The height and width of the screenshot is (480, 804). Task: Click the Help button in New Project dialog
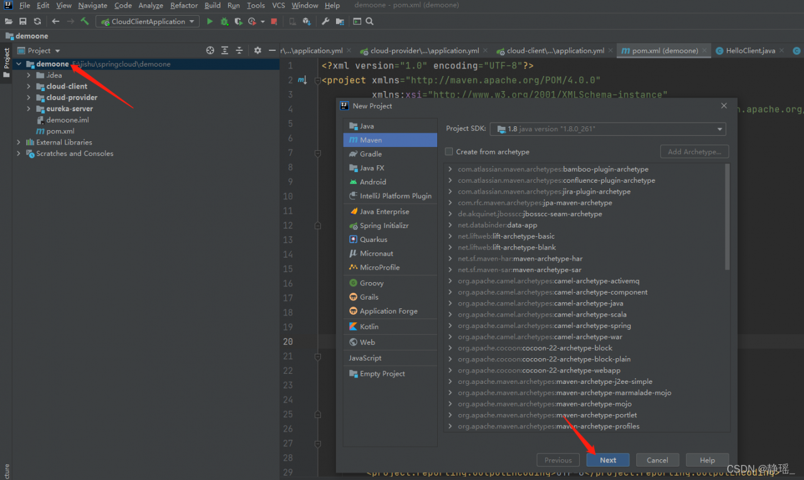click(707, 460)
